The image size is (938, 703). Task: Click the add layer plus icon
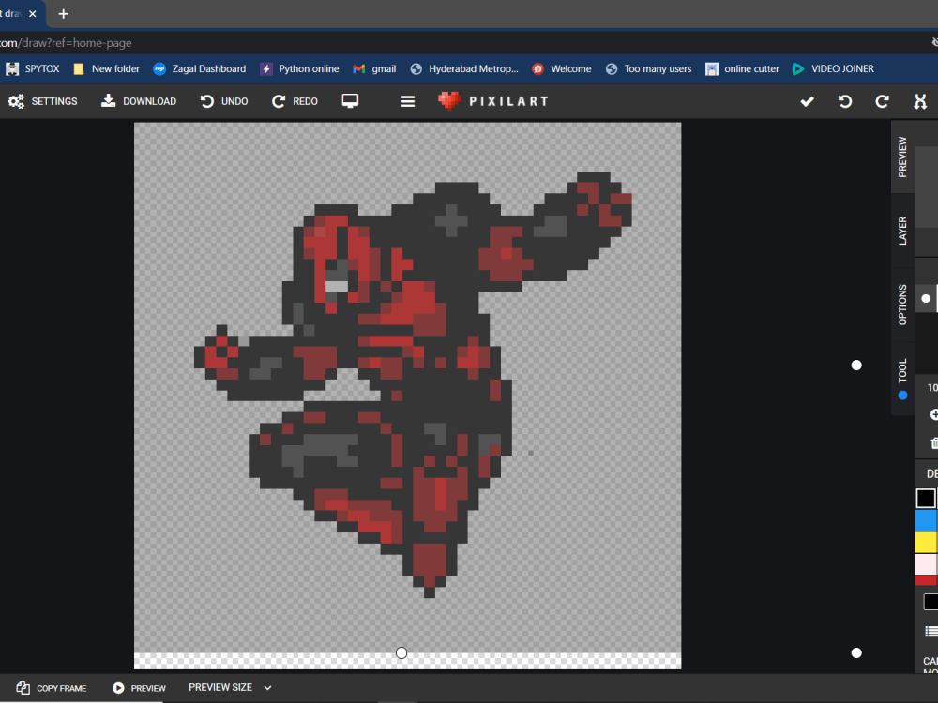point(934,414)
